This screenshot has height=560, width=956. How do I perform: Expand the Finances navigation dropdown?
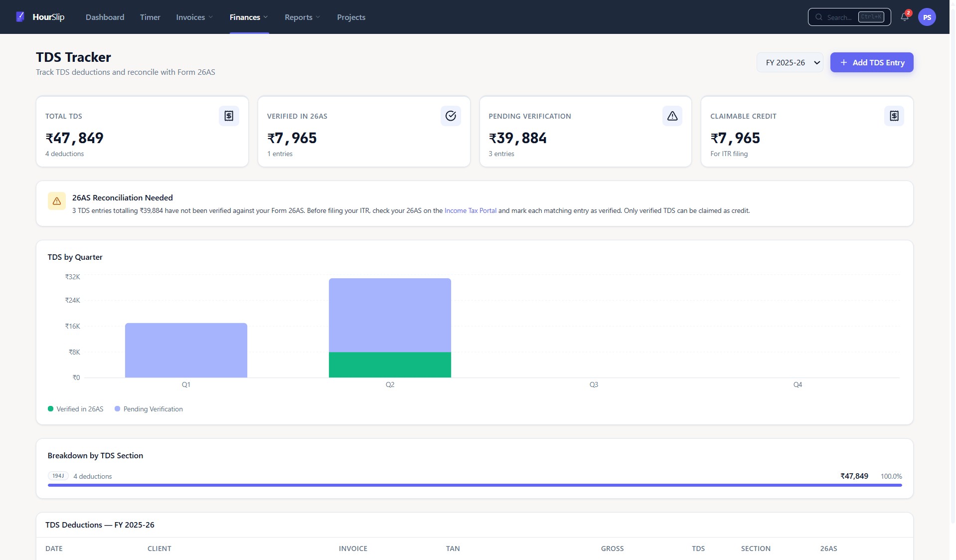coord(249,17)
